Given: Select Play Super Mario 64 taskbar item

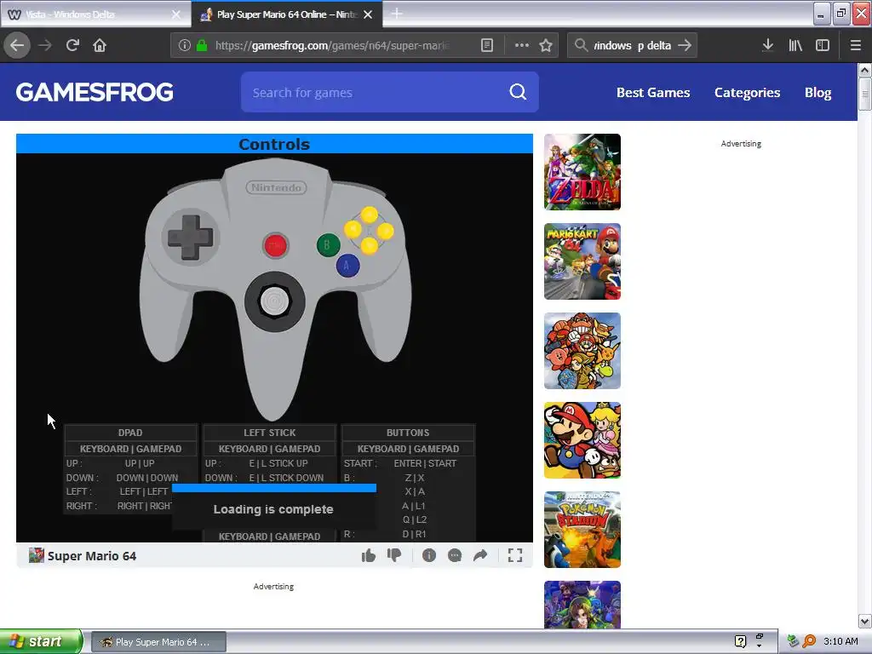Looking at the screenshot, I should click(x=158, y=642).
